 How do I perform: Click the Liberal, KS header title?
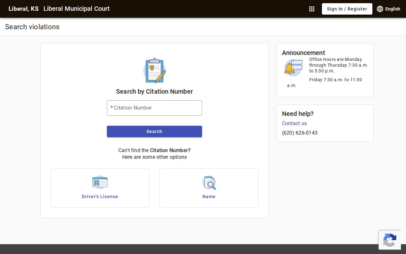click(23, 9)
